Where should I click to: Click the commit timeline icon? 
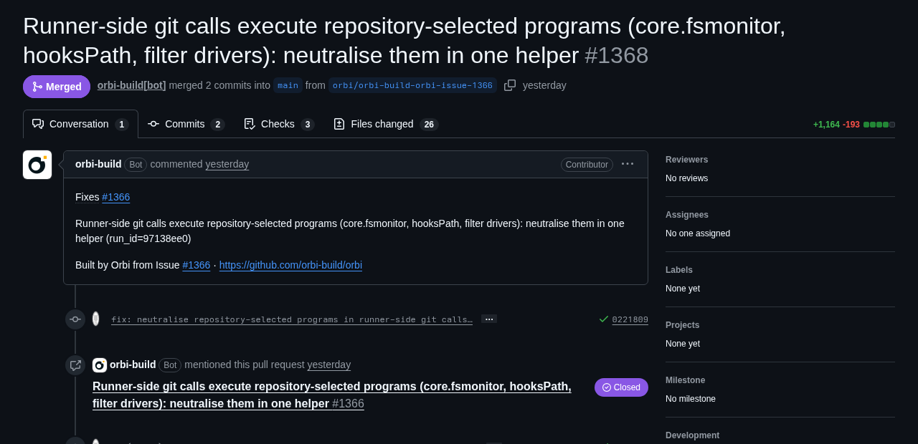[x=75, y=319]
